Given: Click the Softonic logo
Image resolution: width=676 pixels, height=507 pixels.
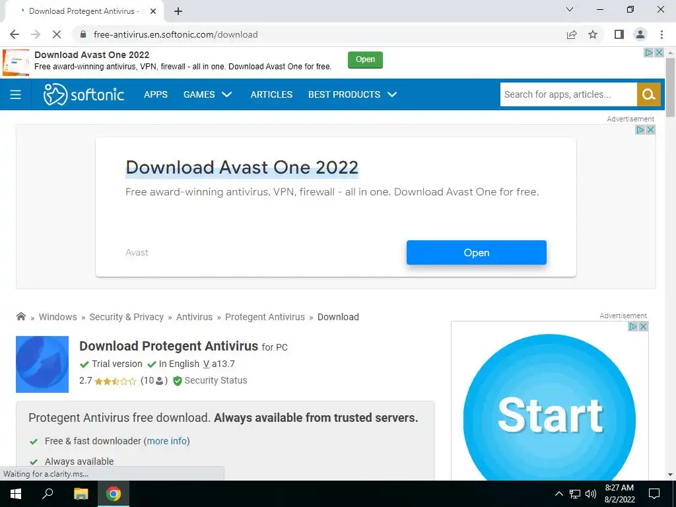Looking at the screenshot, I should coord(84,94).
